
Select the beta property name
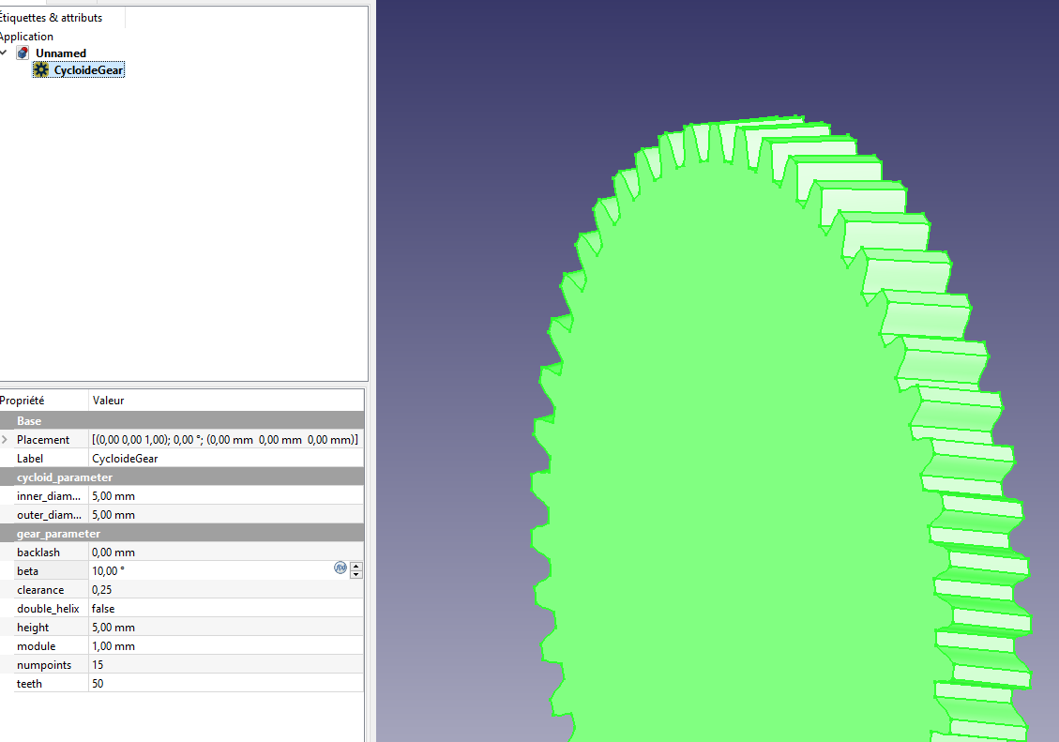(28, 571)
